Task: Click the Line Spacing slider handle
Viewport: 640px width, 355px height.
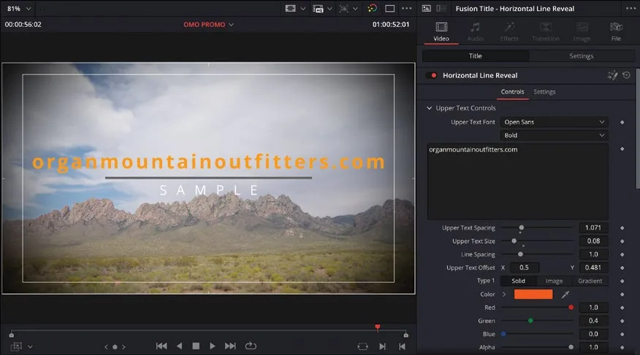Action: 520,254
